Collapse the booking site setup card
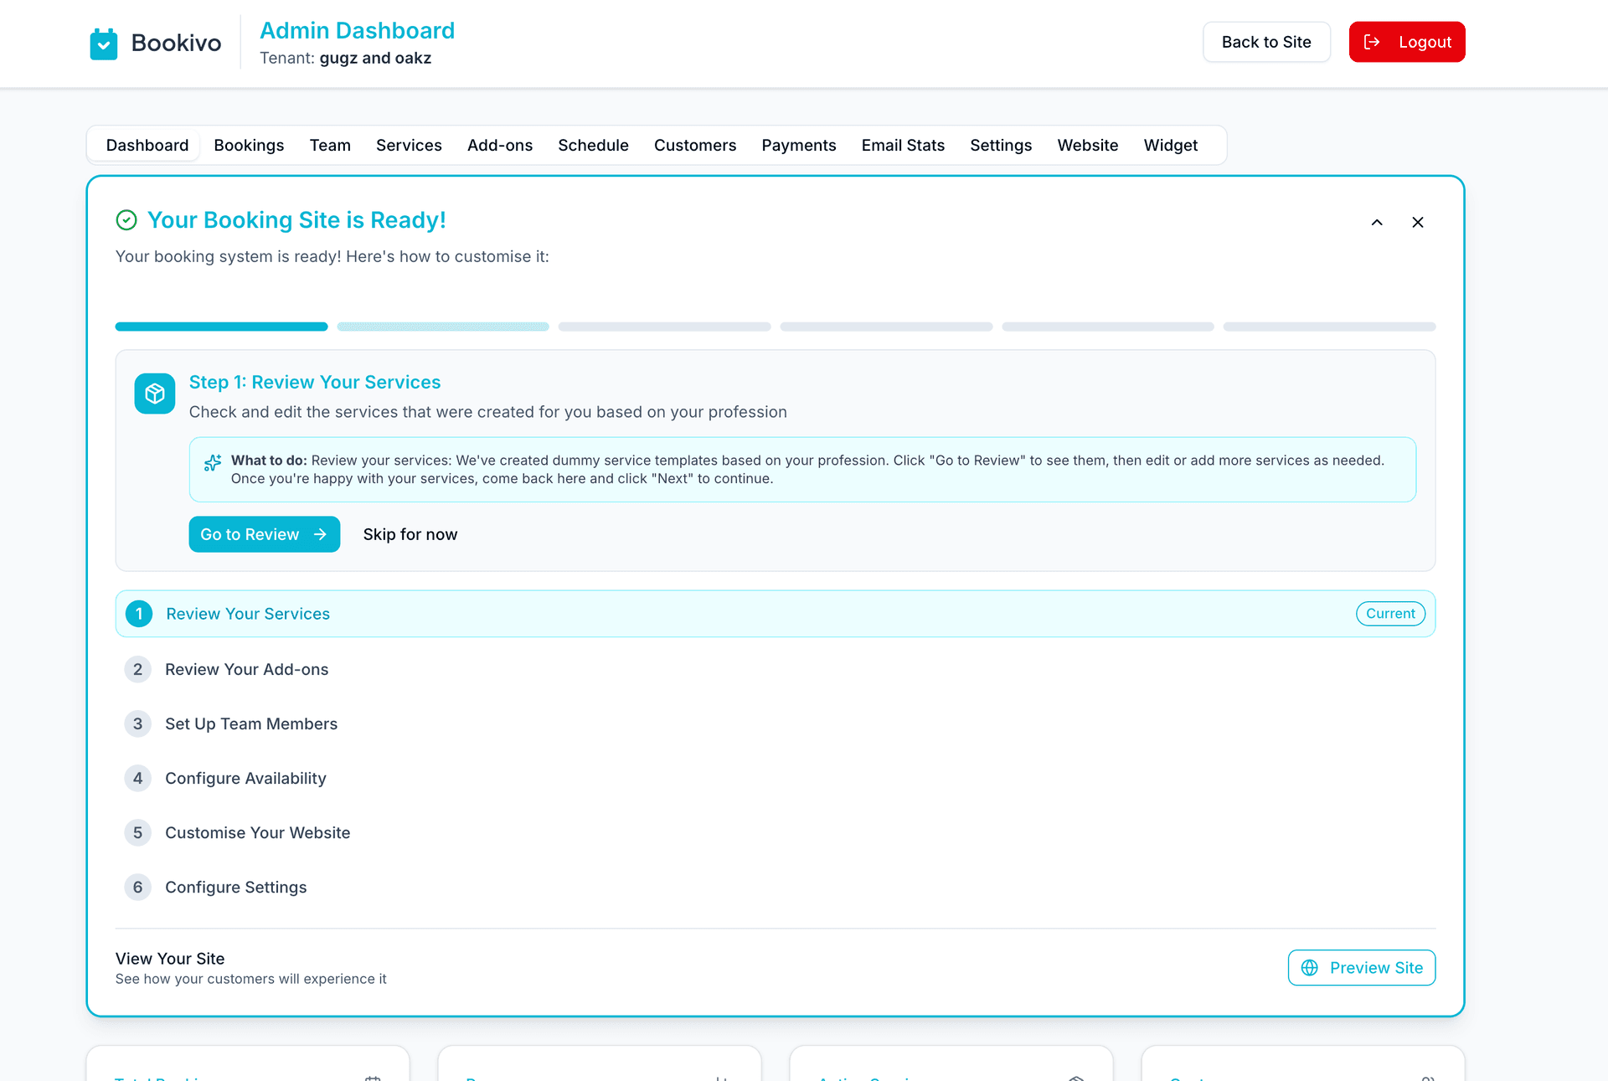 [1376, 223]
